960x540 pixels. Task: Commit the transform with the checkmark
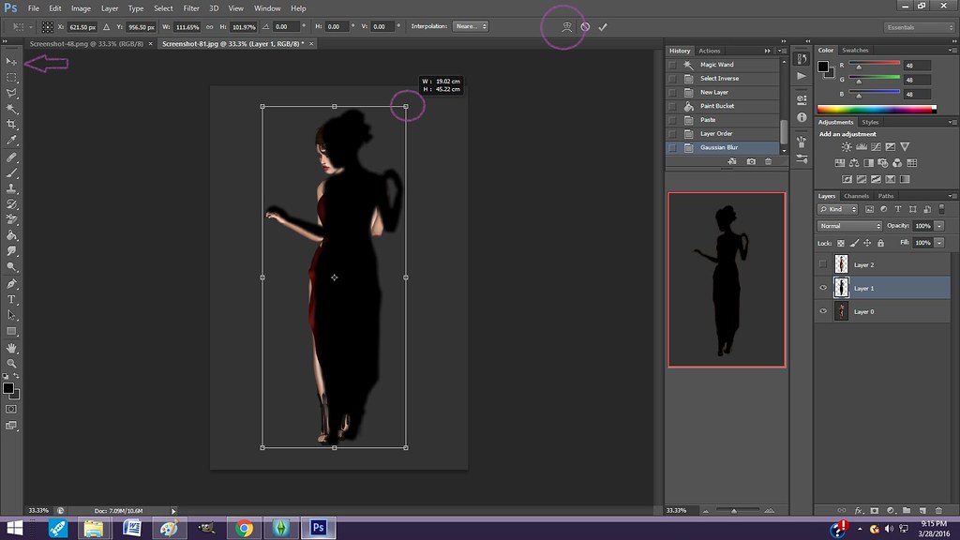click(x=603, y=27)
